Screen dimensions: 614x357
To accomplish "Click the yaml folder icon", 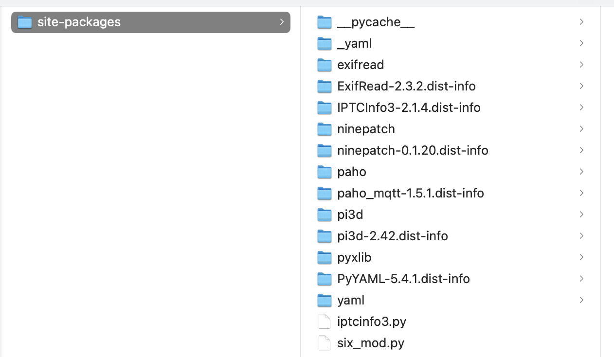I will tap(324, 300).
